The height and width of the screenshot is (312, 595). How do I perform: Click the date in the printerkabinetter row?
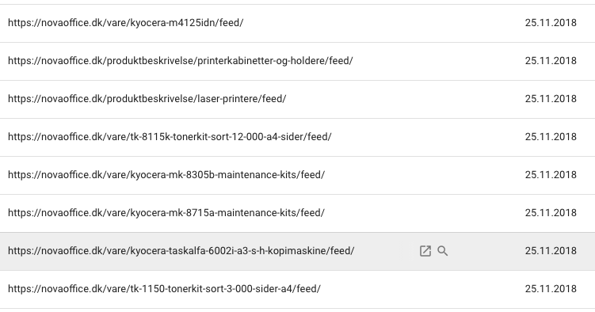pos(551,61)
